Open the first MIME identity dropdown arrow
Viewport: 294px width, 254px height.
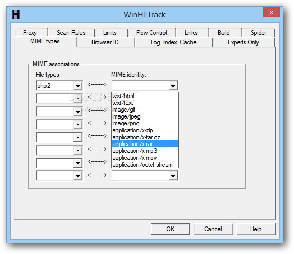coord(173,86)
